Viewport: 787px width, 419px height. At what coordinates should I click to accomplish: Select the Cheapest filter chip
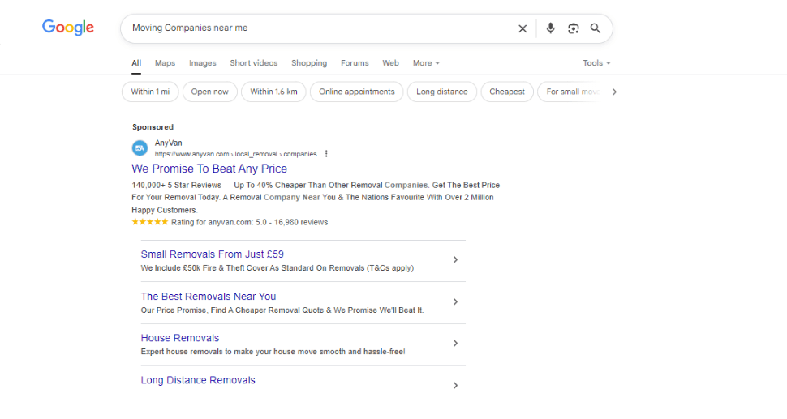[507, 92]
